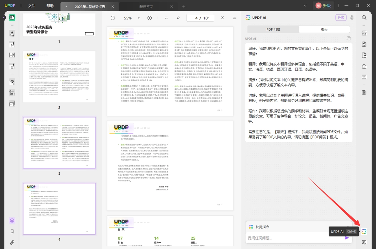The image size is (376, 249).
Task: Open the OCR tool in right sidebar
Action: 364,33
